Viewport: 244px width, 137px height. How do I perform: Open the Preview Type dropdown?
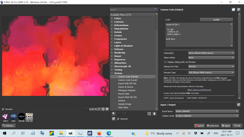pyautogui.click(x=211, y=72)
